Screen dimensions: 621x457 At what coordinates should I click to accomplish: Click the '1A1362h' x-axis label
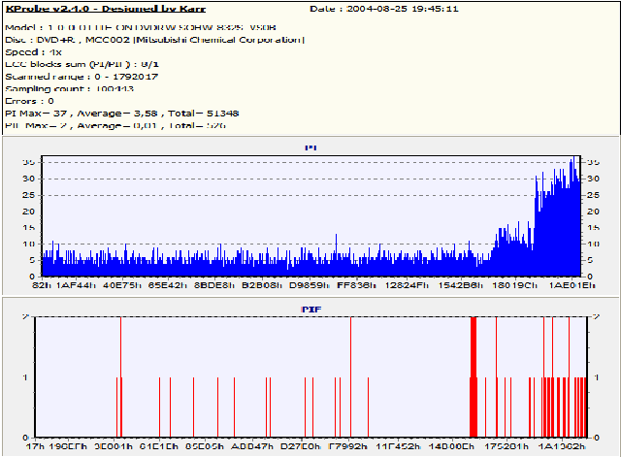562,446
